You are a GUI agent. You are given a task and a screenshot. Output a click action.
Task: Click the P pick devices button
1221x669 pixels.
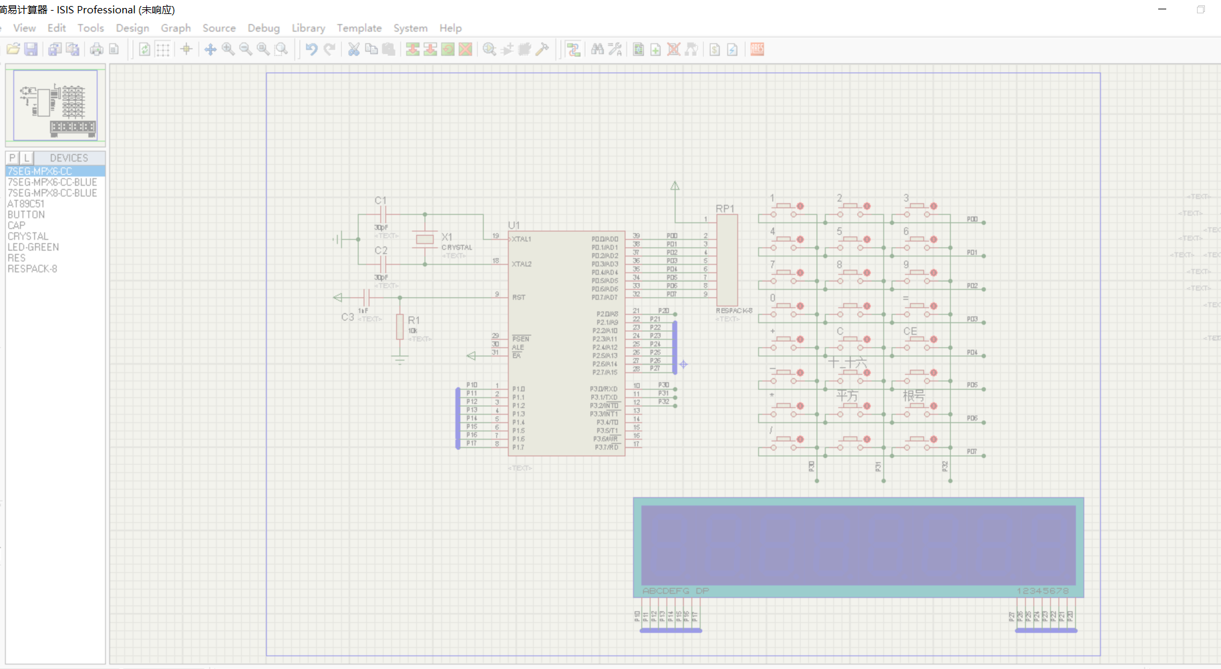12,158
